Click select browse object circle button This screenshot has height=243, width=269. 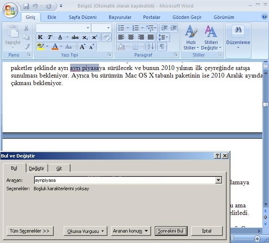pos(265,217)
